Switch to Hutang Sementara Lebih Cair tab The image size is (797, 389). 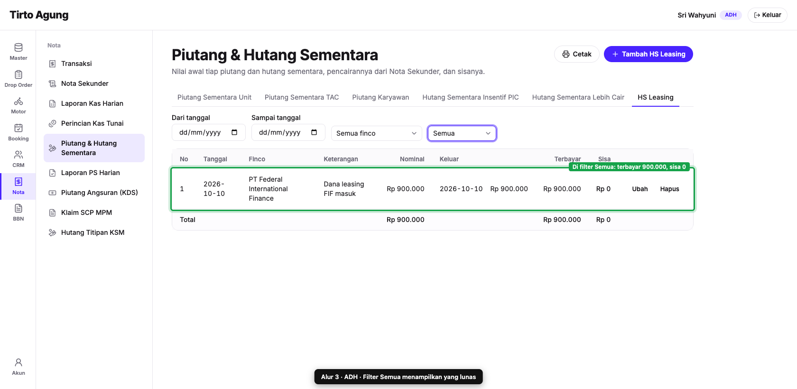[x=578, y=97]
